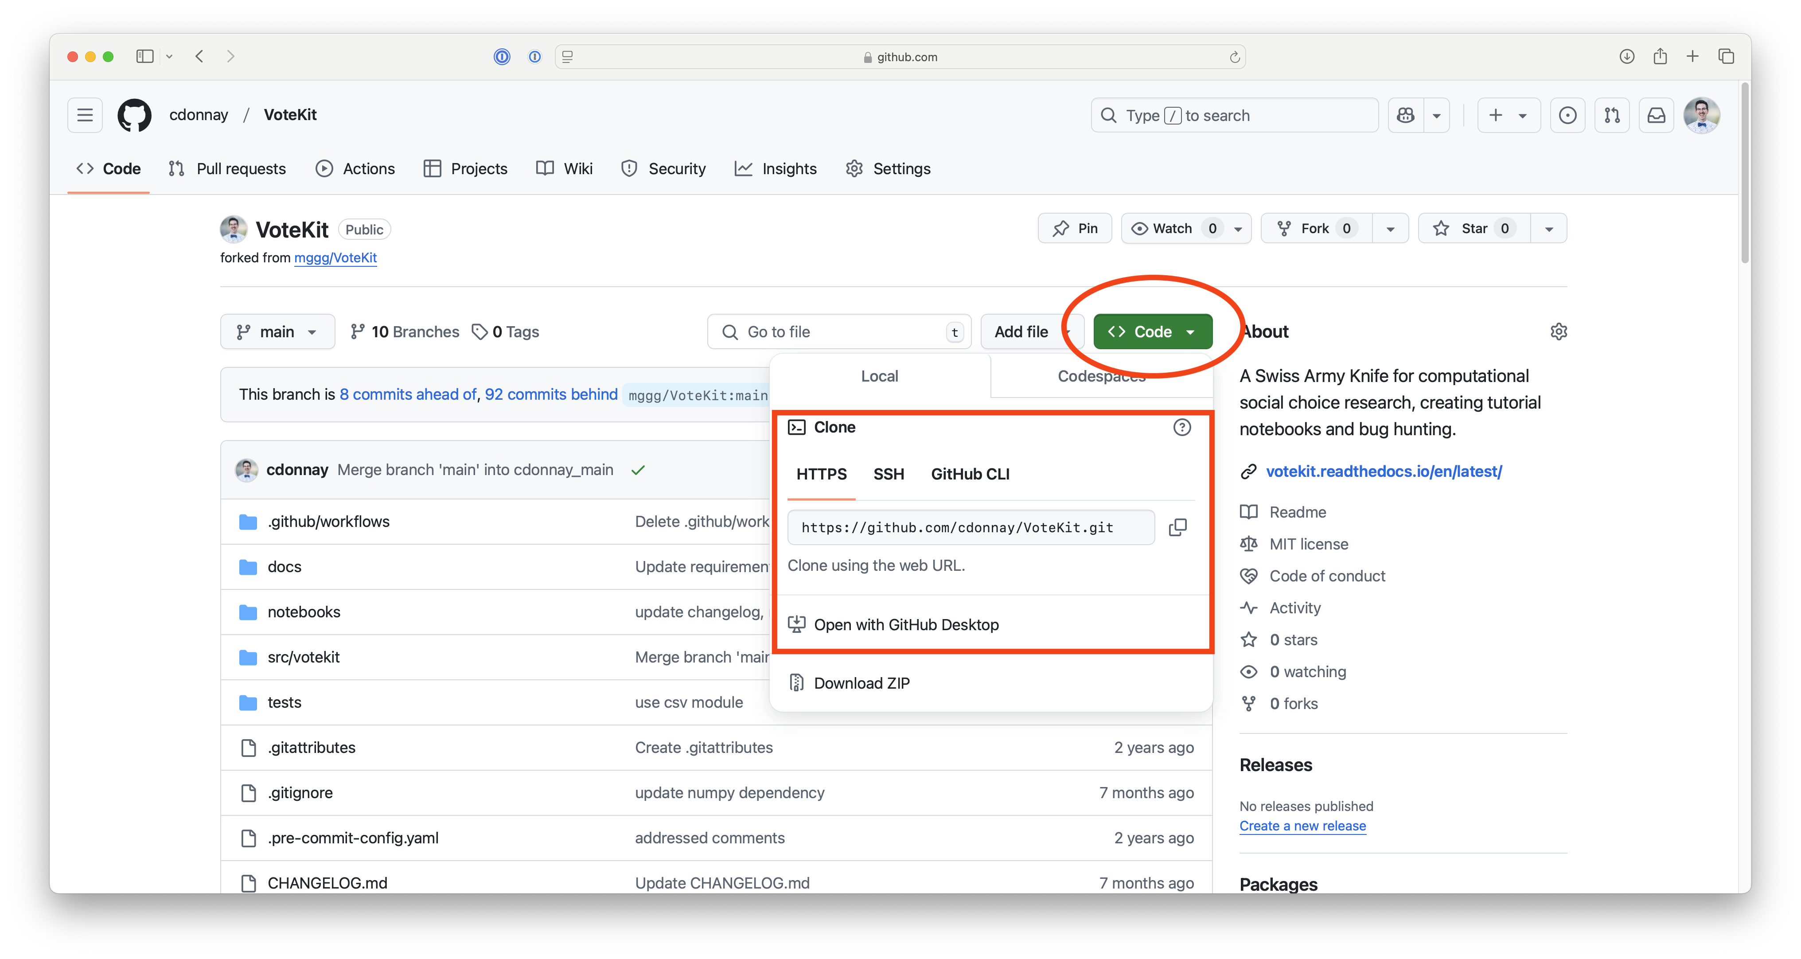Open the Insights repository tab
The width and height of the screenshot is (1801, 959).
776,168
